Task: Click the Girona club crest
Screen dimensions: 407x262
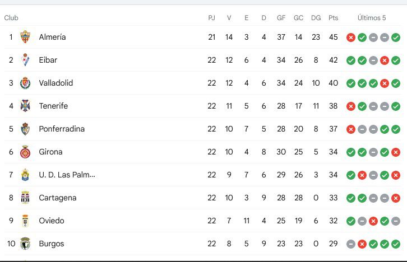Action: pos(25,152)
